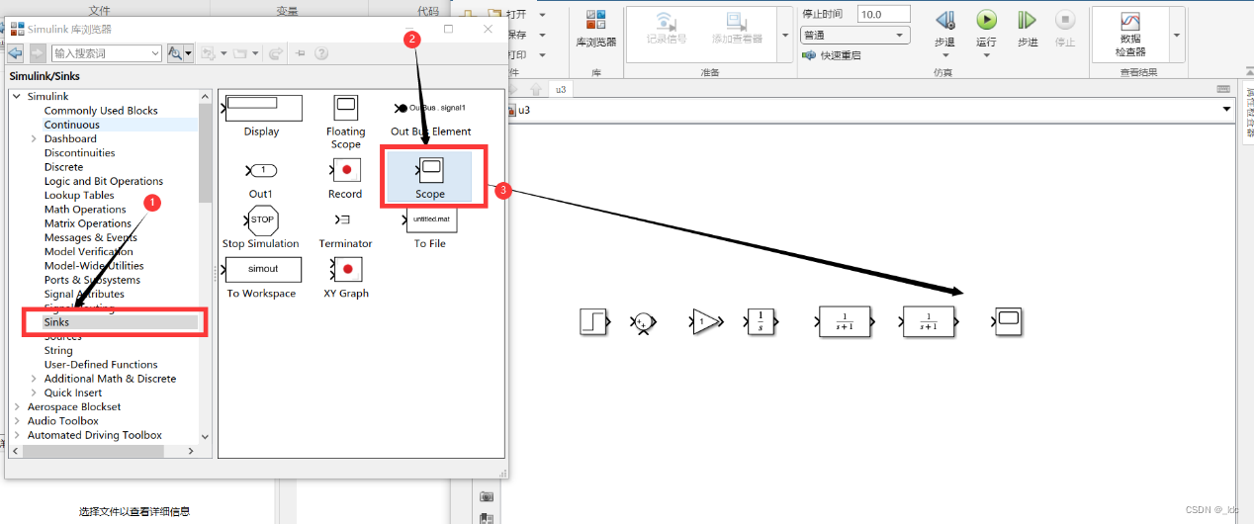Click the Scope block on the canvas
Viewport: 1254px width, 524px height.
[1008, 321]
